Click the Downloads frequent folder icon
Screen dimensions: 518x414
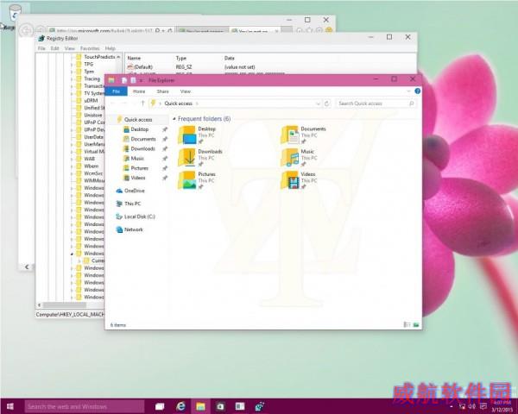click(x=187, y=158)
